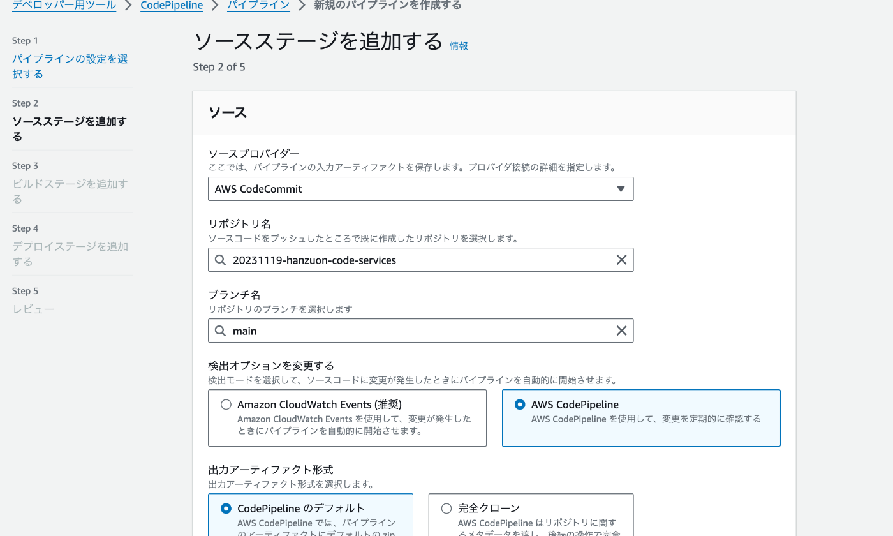893x536 pixels.
Task: Click the search icon in repository name field
Action: click(220, 260)
